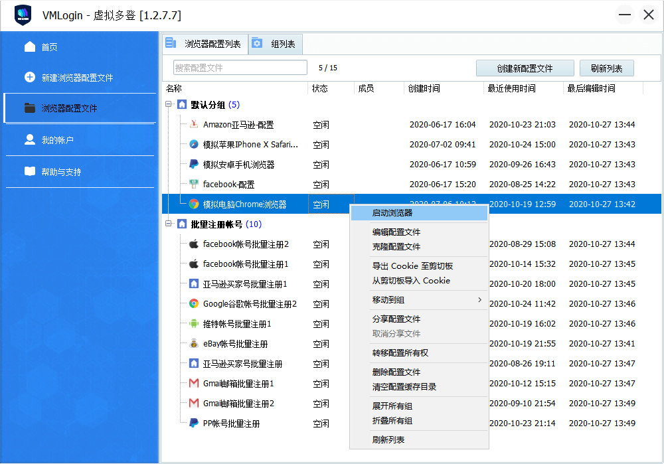Open the 移动到组 submenu arrow
Screen dimensions: 664x464
[x=480, y=300]
